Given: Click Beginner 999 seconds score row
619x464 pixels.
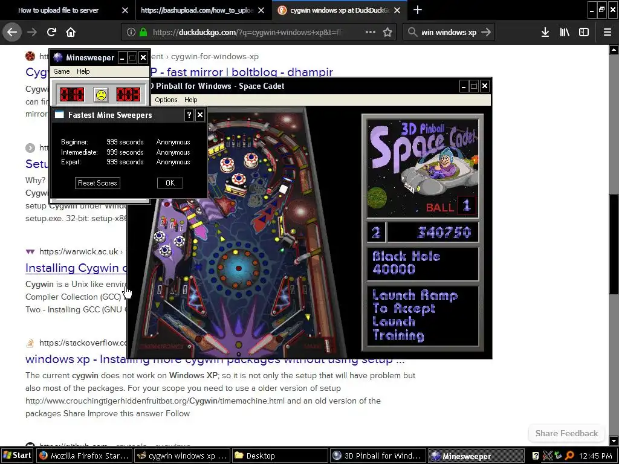Looking at the screenshot, I should (126, 142).
